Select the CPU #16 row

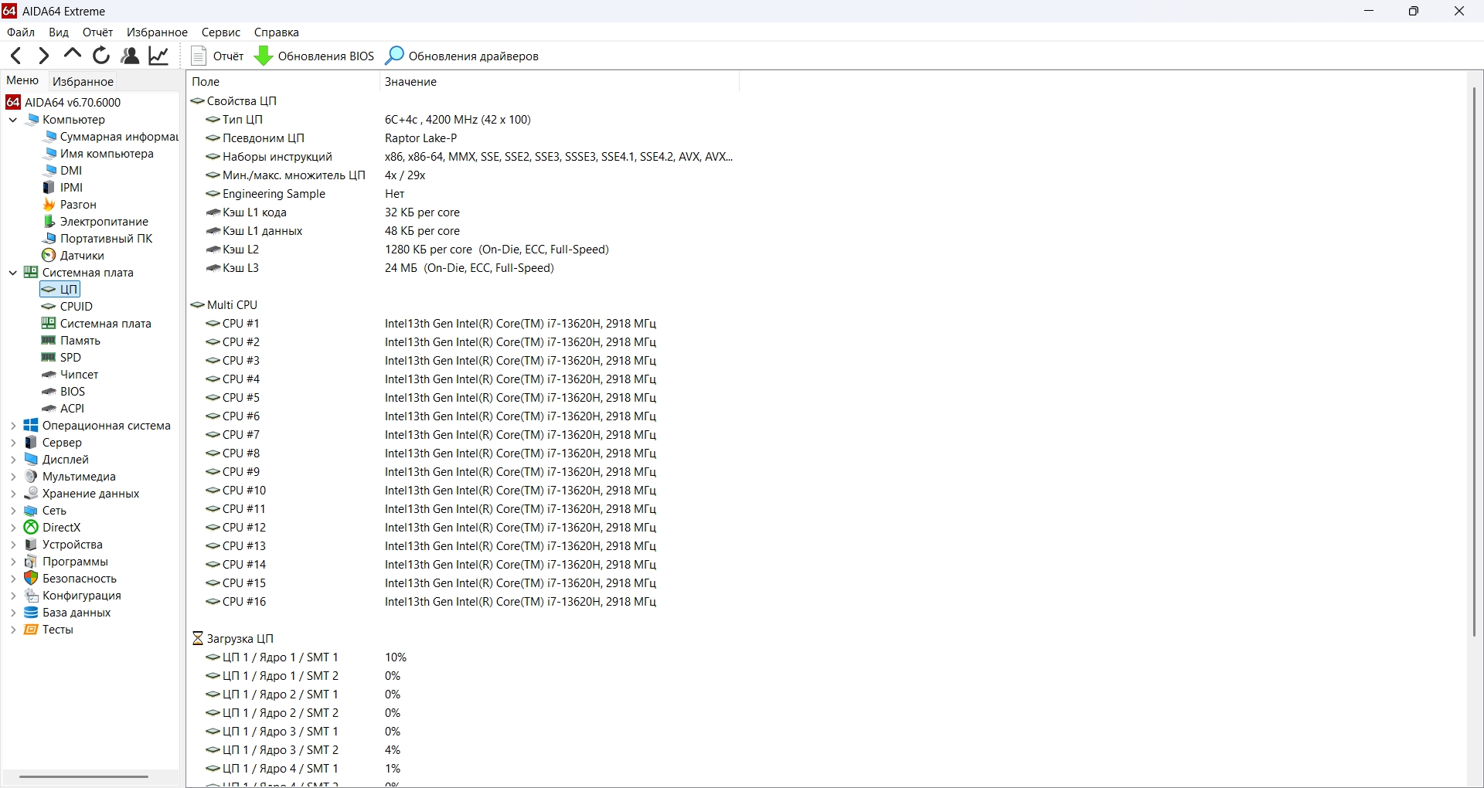pyautogui.click(x=462, y=602)
